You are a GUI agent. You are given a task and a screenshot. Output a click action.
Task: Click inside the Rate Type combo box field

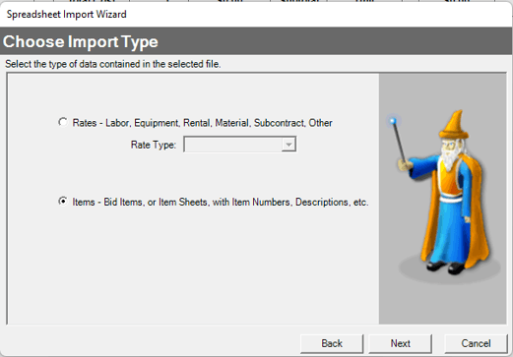tap(240, 145)
